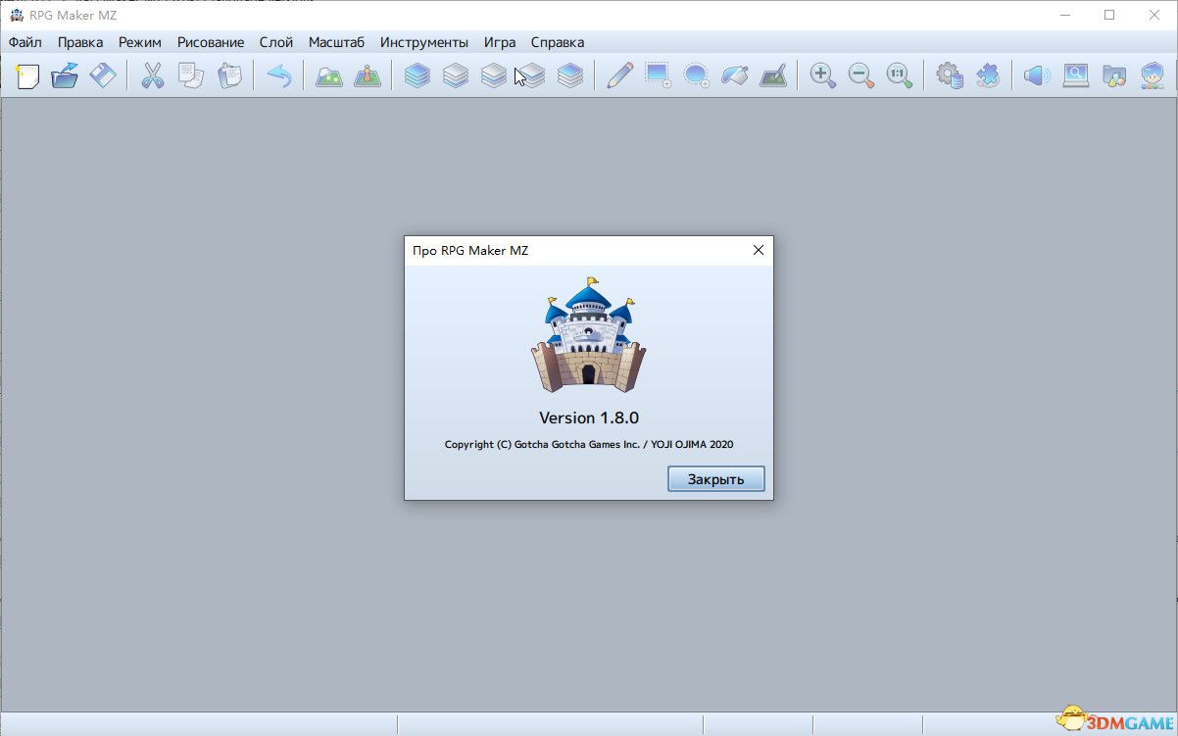1178x736 pixels.
Task: Open the Масштаб menu
Action: point(336,42)
